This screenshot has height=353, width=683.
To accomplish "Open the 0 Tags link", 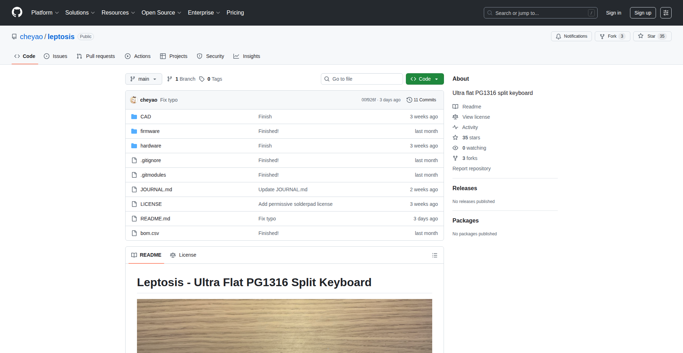I will pos(211,79).
